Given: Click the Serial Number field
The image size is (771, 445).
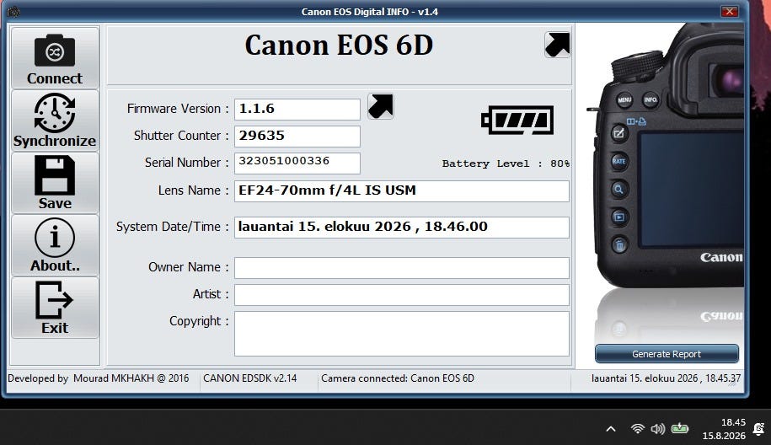Looking at the screenshot, I should 297,164.
